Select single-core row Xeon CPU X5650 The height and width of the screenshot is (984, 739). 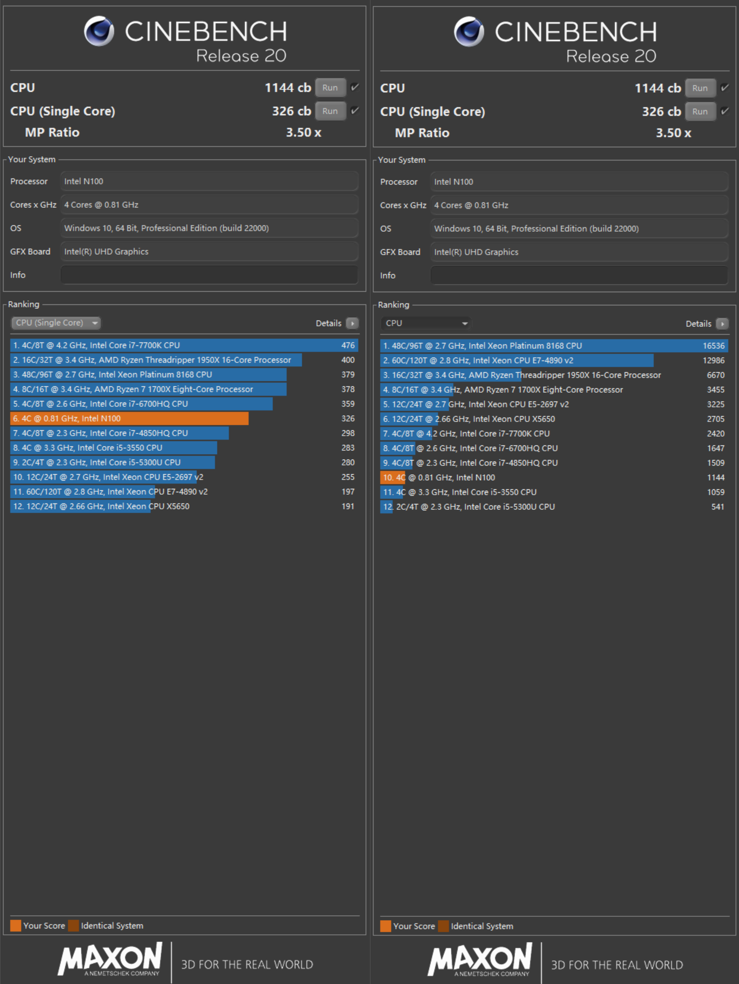[x=184, y=506]
